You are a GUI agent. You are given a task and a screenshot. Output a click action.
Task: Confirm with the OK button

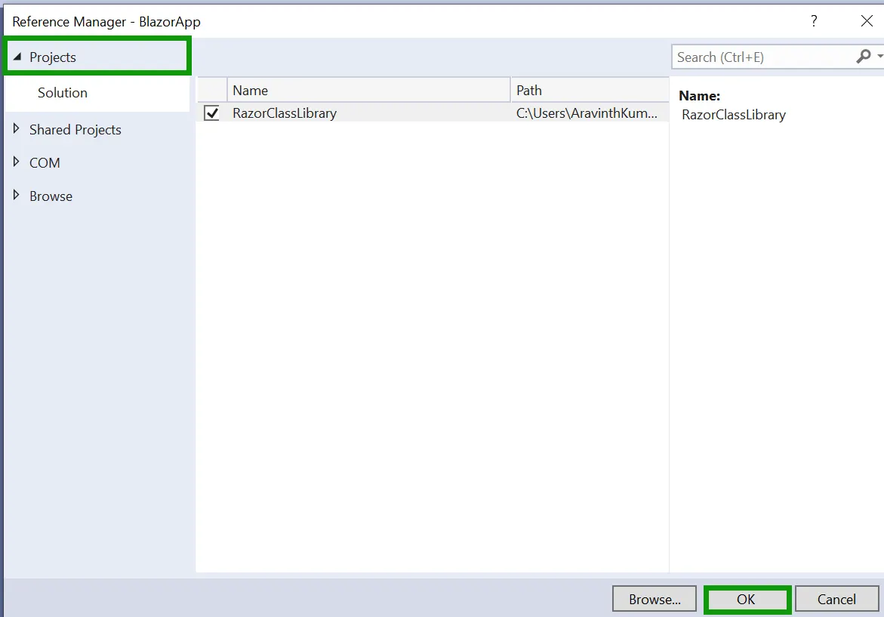[747, 598]
